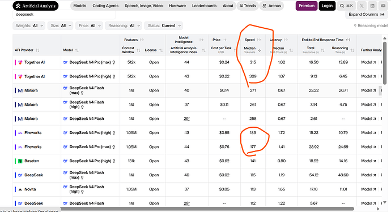Viewport: 391px width, 212px height.
Task: Sort table by Model column arrows
Action: pyautogui.click(x=77, y=50)
